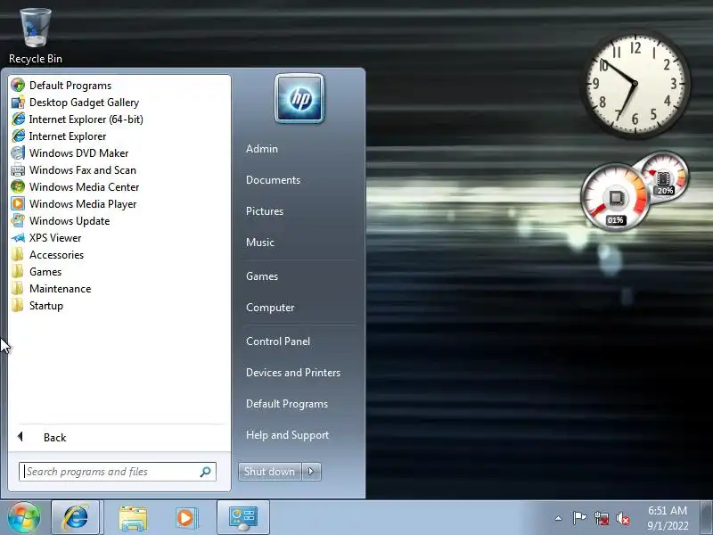Select the 'Internet Explorer' text without 64-bit

[x=68, y=136]
